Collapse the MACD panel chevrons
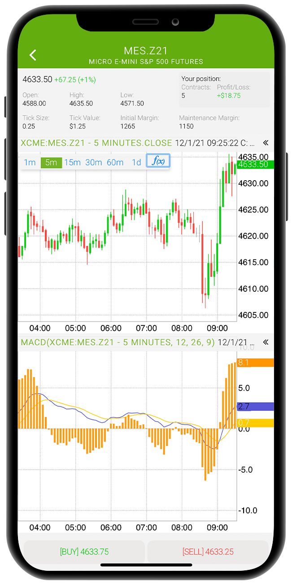The width and height of the screenshot is (292, 587). tap(266, 342)
